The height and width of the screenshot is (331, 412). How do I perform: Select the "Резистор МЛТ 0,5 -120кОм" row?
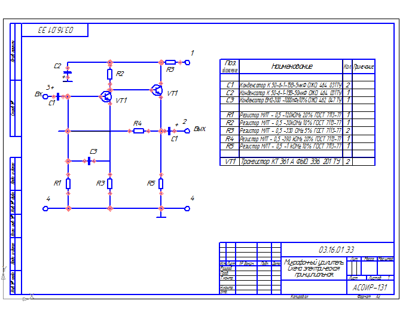(x=291, y=115)
